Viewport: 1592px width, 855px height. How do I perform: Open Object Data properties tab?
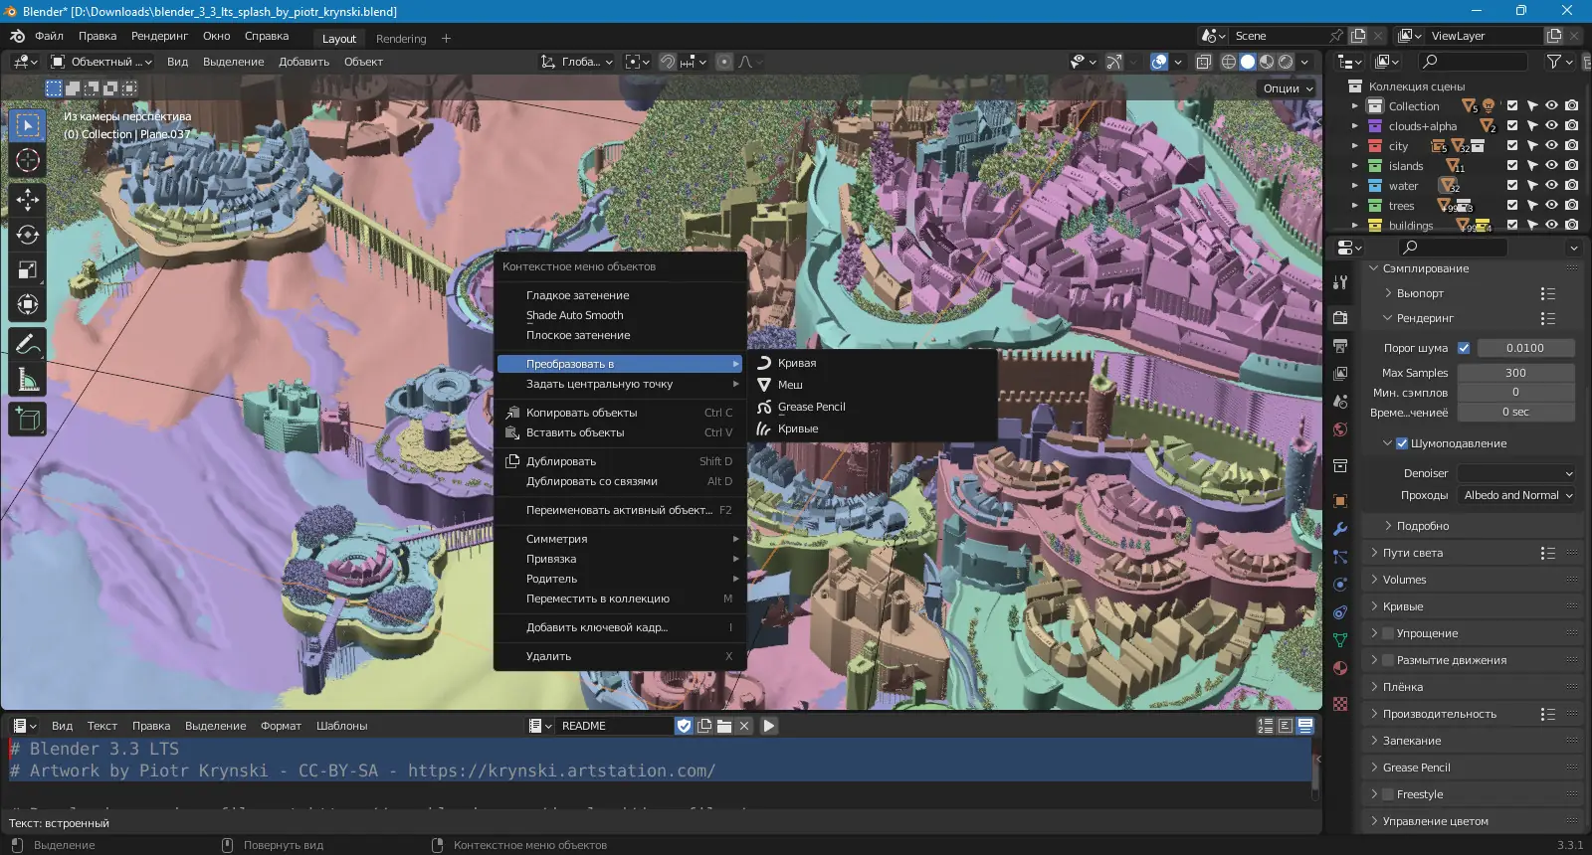point(1340,640)
